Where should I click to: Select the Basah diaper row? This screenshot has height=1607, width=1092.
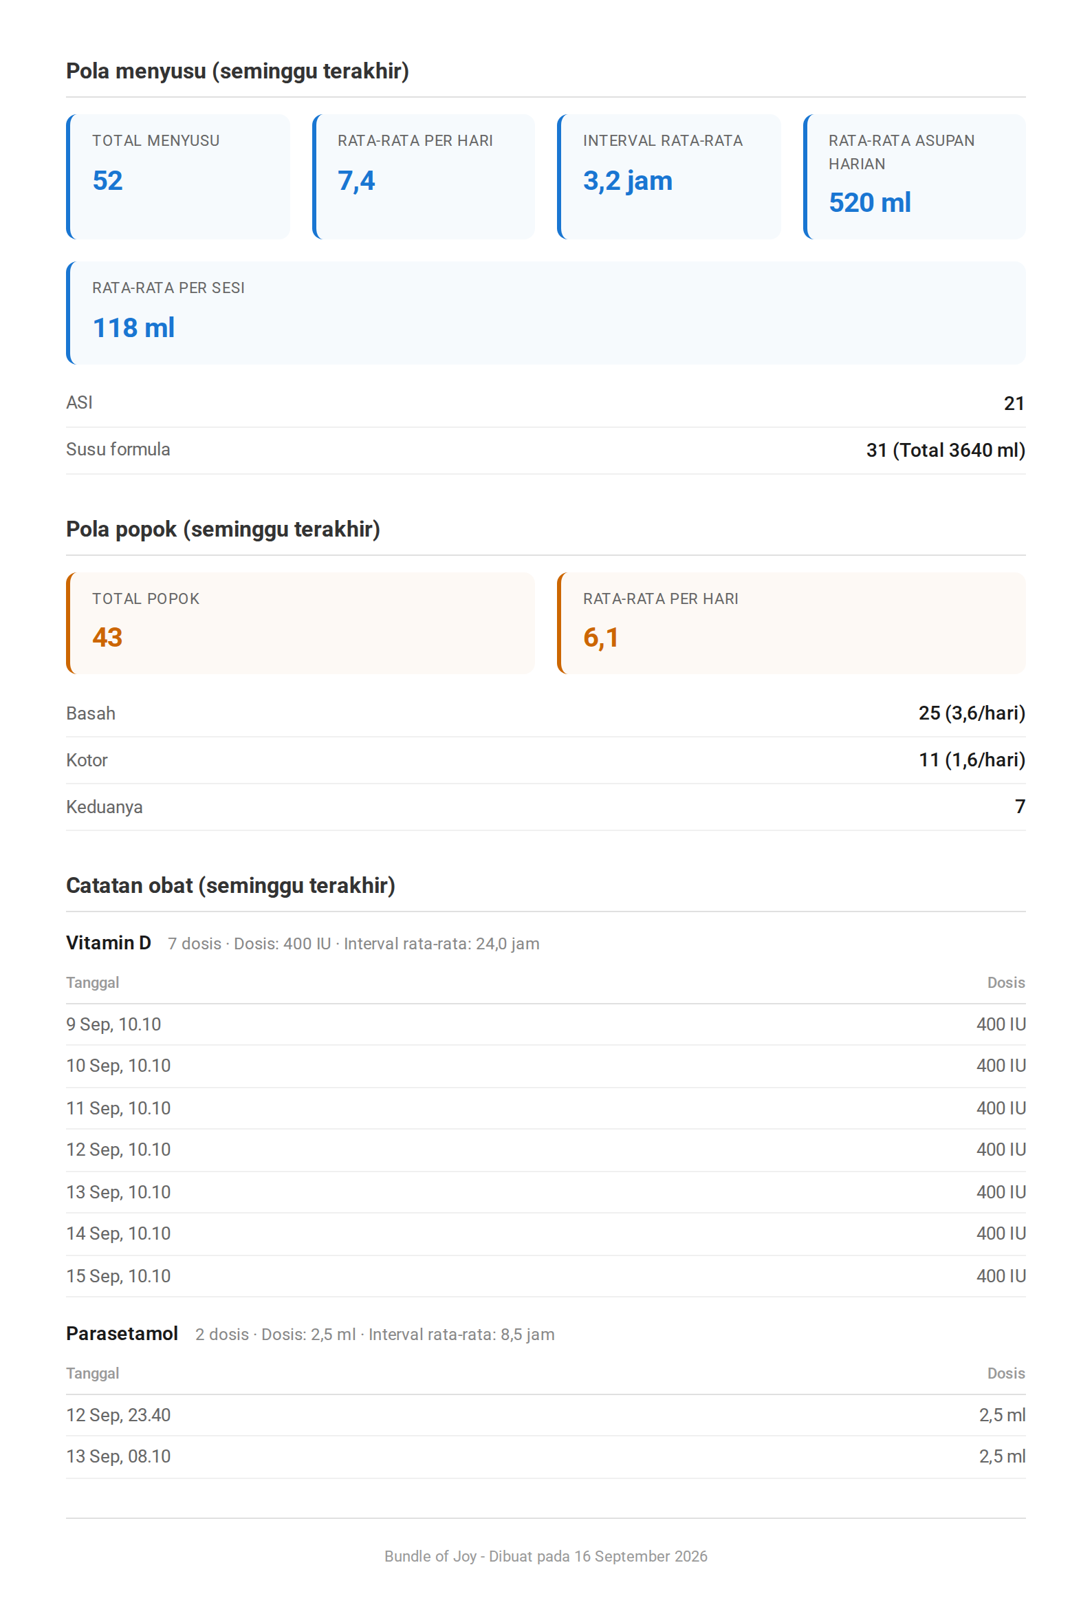coord(546,713)
